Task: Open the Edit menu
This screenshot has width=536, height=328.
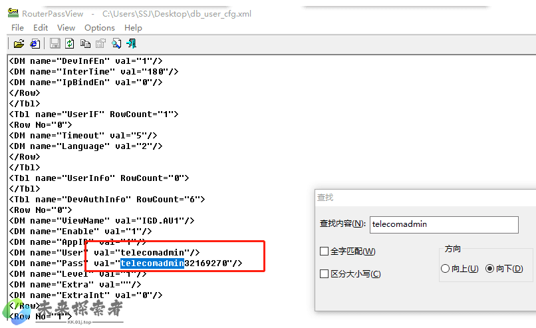Action: (x=41, y=28)
